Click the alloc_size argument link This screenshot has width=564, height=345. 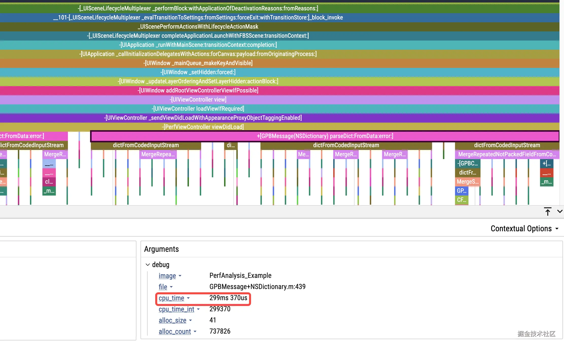(x=172, y=320)
